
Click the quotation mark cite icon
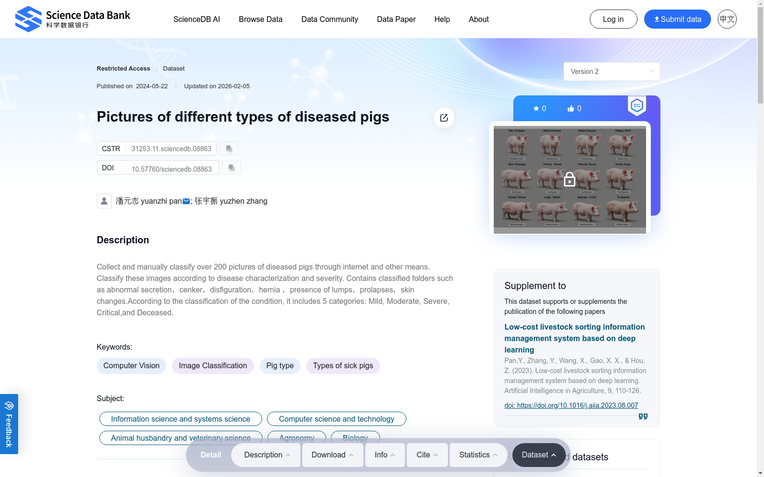tap(643, 416)
